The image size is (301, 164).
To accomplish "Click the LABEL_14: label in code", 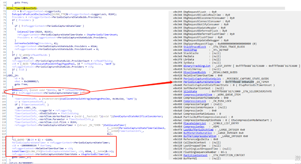I will [x=13, y=75].
